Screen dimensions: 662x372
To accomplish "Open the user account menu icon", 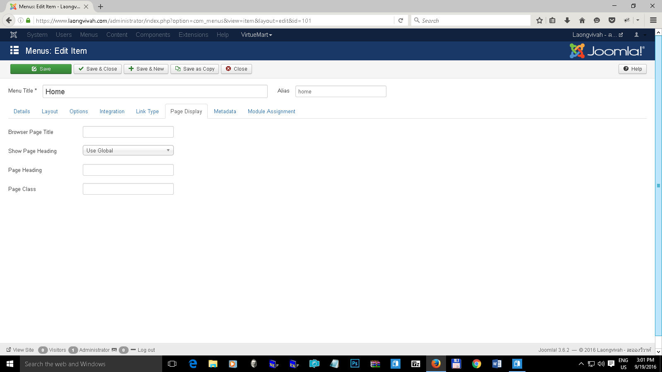I will pos(636,35).
